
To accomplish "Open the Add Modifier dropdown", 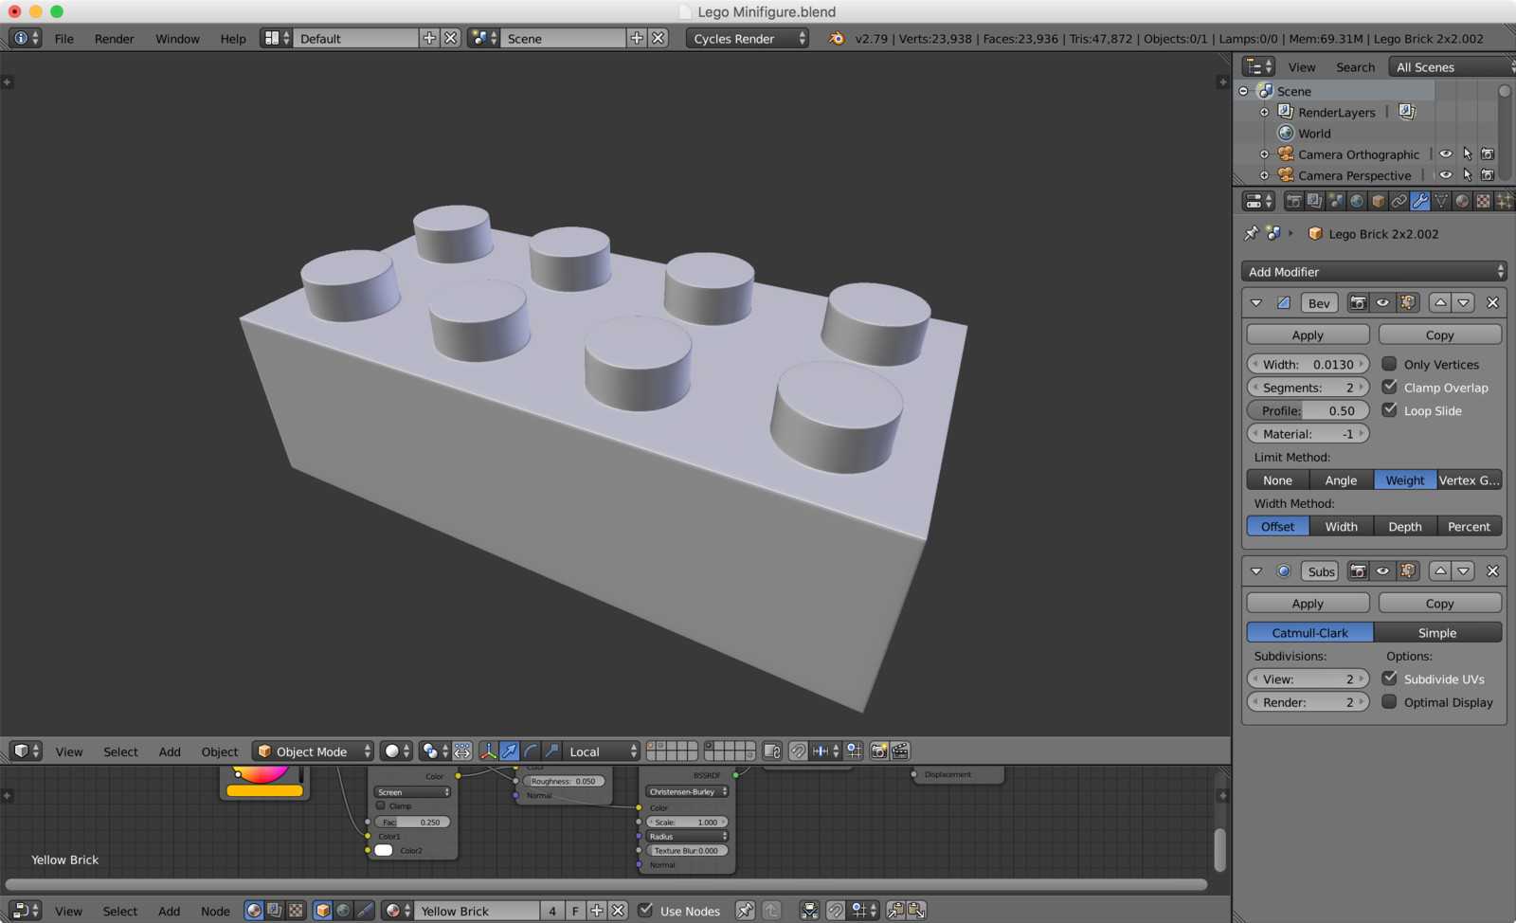I will 1374,272.
